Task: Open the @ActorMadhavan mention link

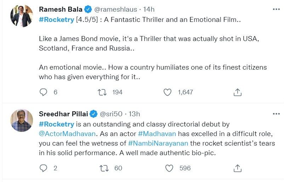Action: tap(67, 134)
